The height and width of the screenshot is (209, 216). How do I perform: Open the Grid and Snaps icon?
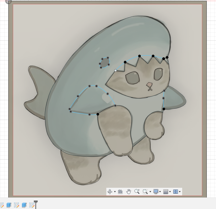point(166,192)
